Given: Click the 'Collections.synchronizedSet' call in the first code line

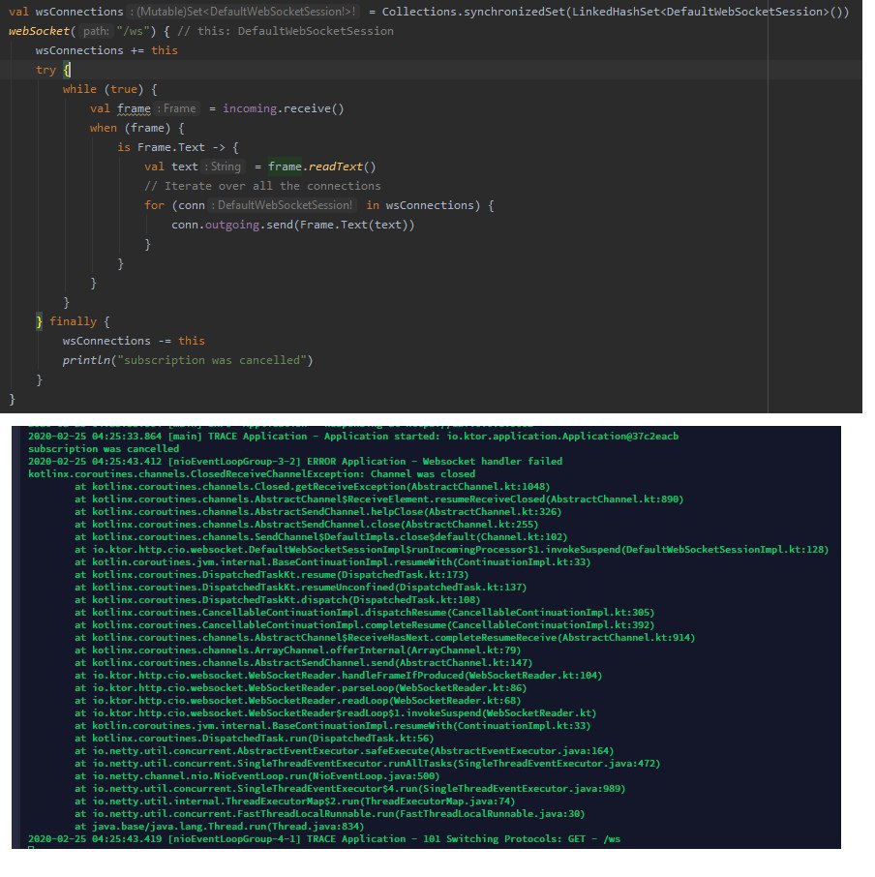Looking at the screenshot, I should [473, 12].
